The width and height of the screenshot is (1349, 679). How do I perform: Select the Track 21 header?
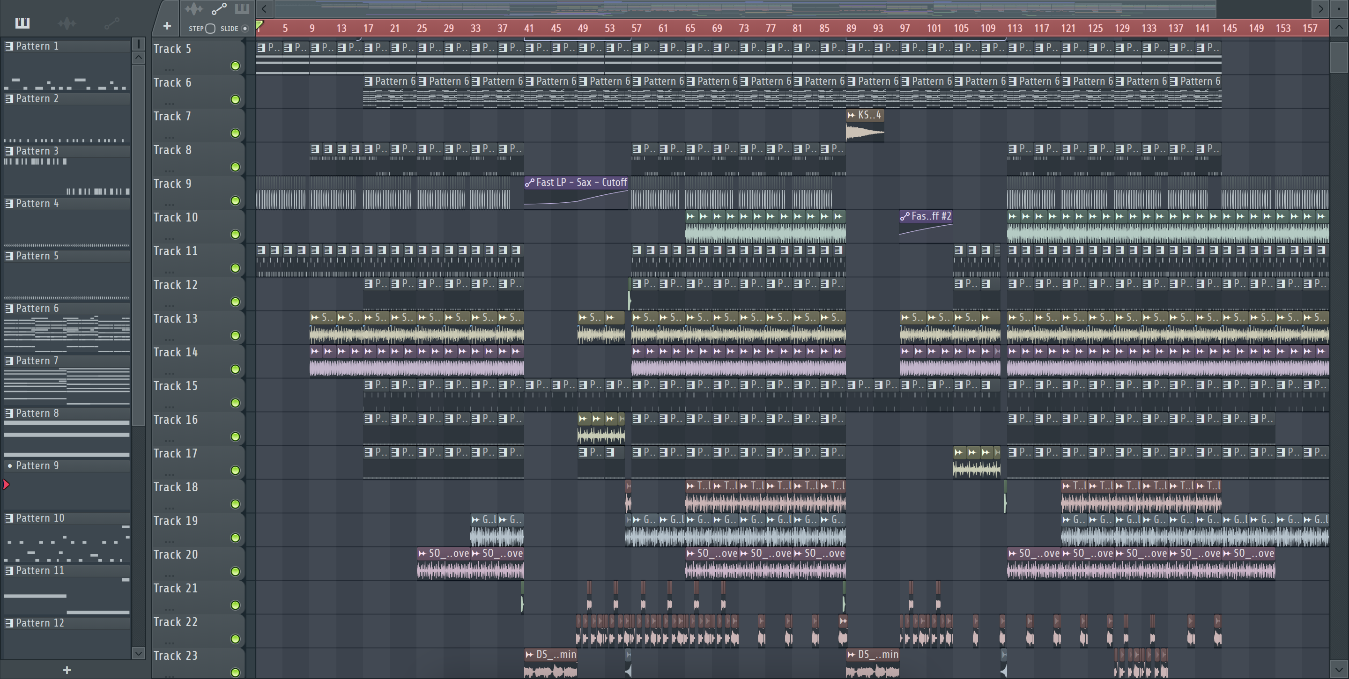point(198,597)
